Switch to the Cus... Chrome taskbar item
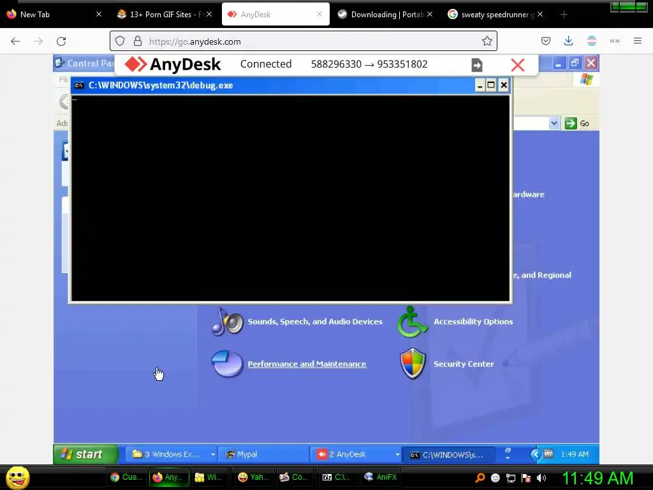The height and width of the screenshot is (490, 653). [126, 477]
